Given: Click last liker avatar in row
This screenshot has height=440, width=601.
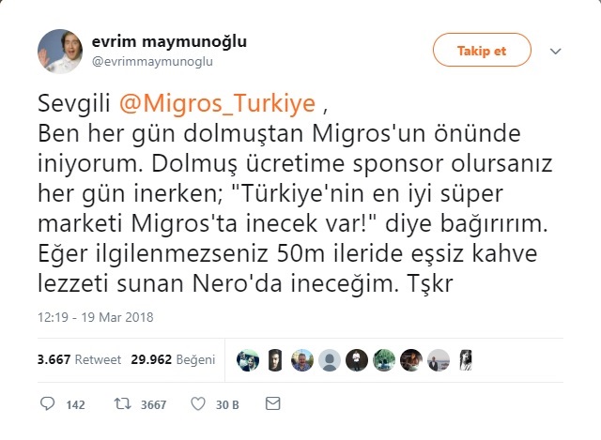Looking at the screenshot, I should coord(466,360).
